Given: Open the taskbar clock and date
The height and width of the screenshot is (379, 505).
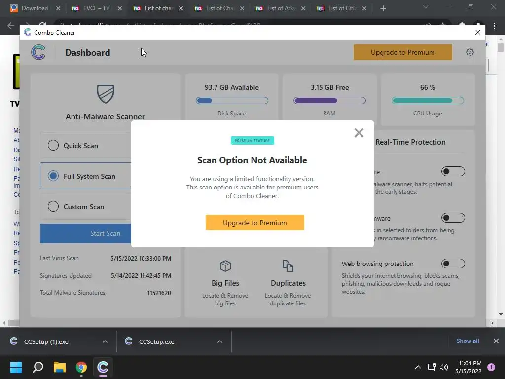Looking at the screenshot, I should point(469,367).
